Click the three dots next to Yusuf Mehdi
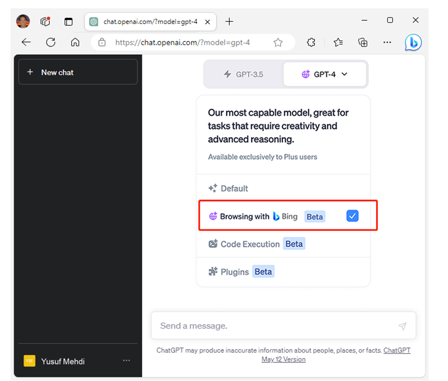448x381 pixels. pyautogui.click(x=126, y=361)
